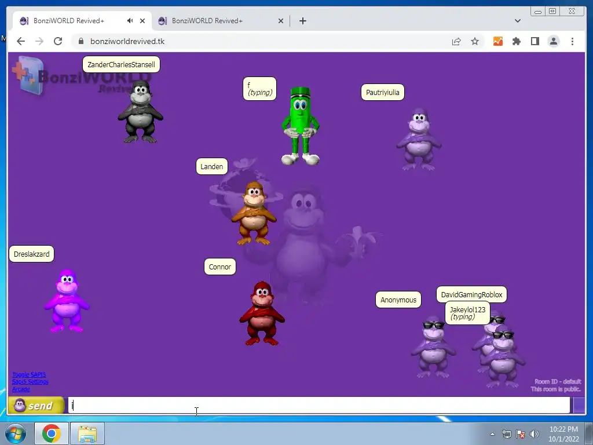Open File Explorer from the taskbar
Viewport: 593px width, 445px height.
pos(87,433)
